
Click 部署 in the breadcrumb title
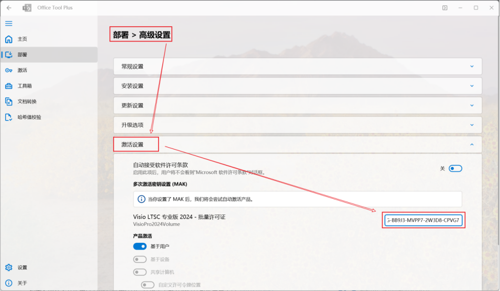coord(121,35)
